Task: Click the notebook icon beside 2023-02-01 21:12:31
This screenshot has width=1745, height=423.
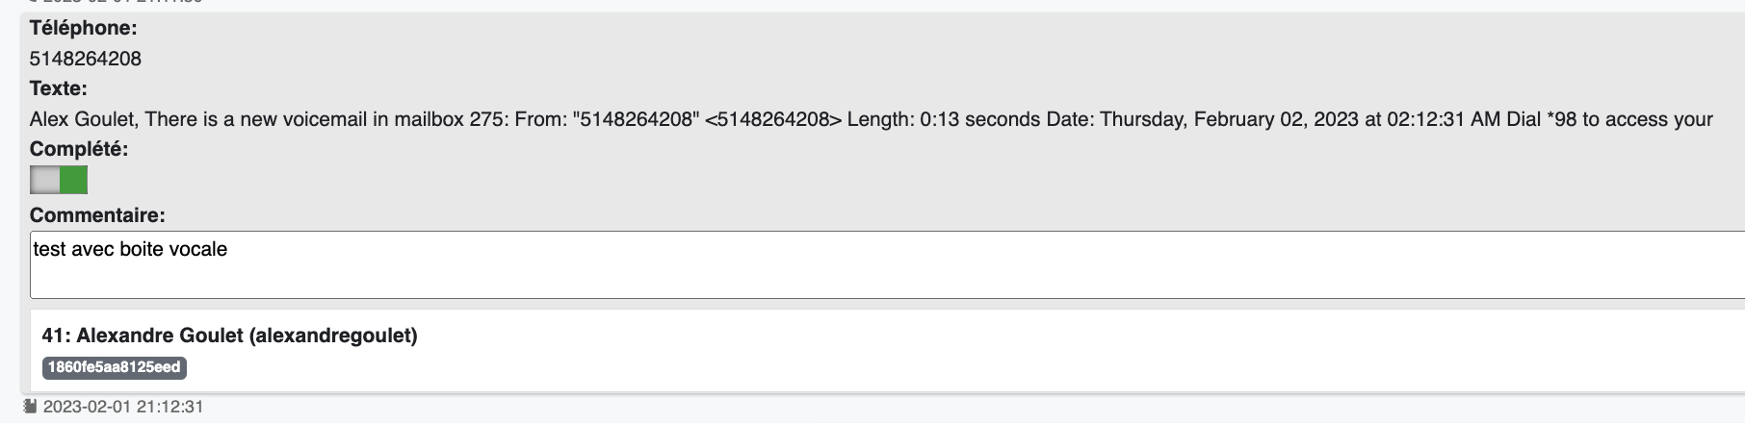Action: tap(30, 407)
